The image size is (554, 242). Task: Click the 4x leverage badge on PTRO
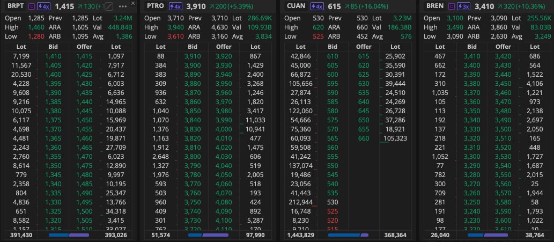(175, 6)
